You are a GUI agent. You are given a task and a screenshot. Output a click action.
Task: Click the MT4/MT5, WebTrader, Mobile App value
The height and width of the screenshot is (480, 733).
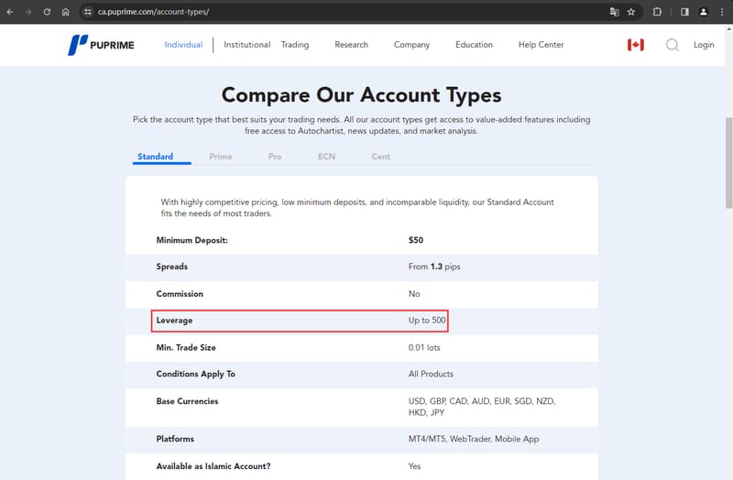click(x=474, y=440)
